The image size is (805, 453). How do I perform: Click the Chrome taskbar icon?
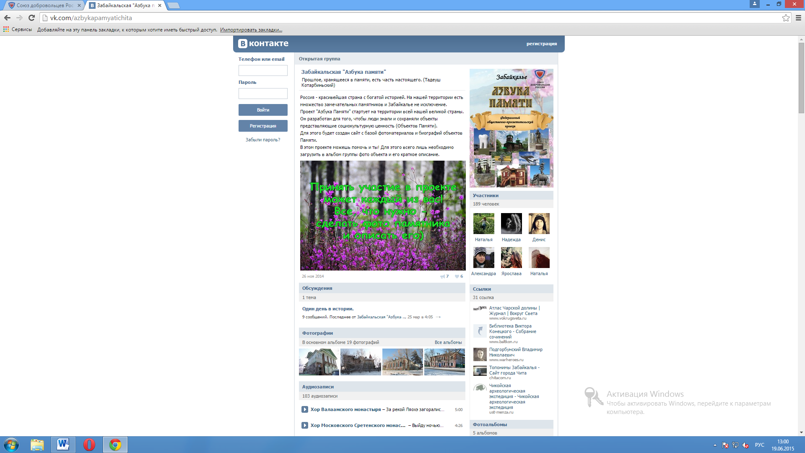(x=115, y=445)
